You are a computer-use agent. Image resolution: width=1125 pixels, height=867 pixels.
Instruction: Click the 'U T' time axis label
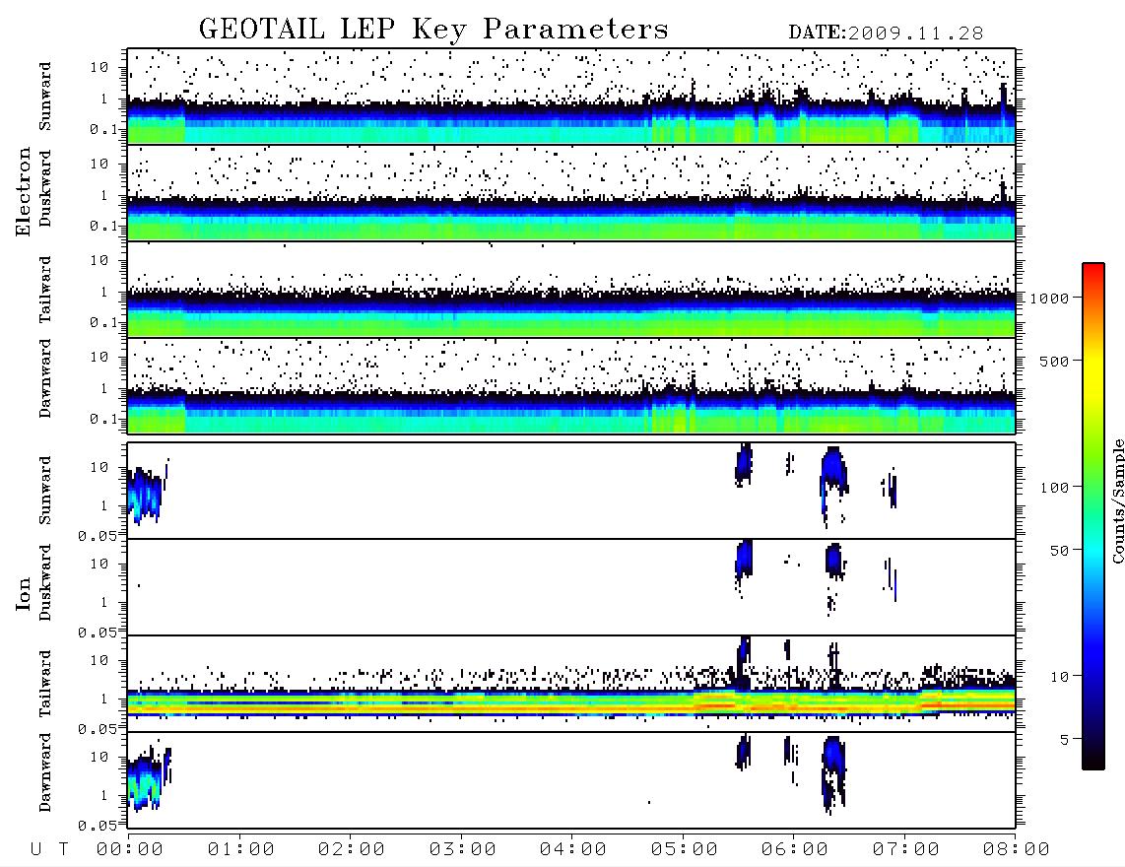click(49, 850)
